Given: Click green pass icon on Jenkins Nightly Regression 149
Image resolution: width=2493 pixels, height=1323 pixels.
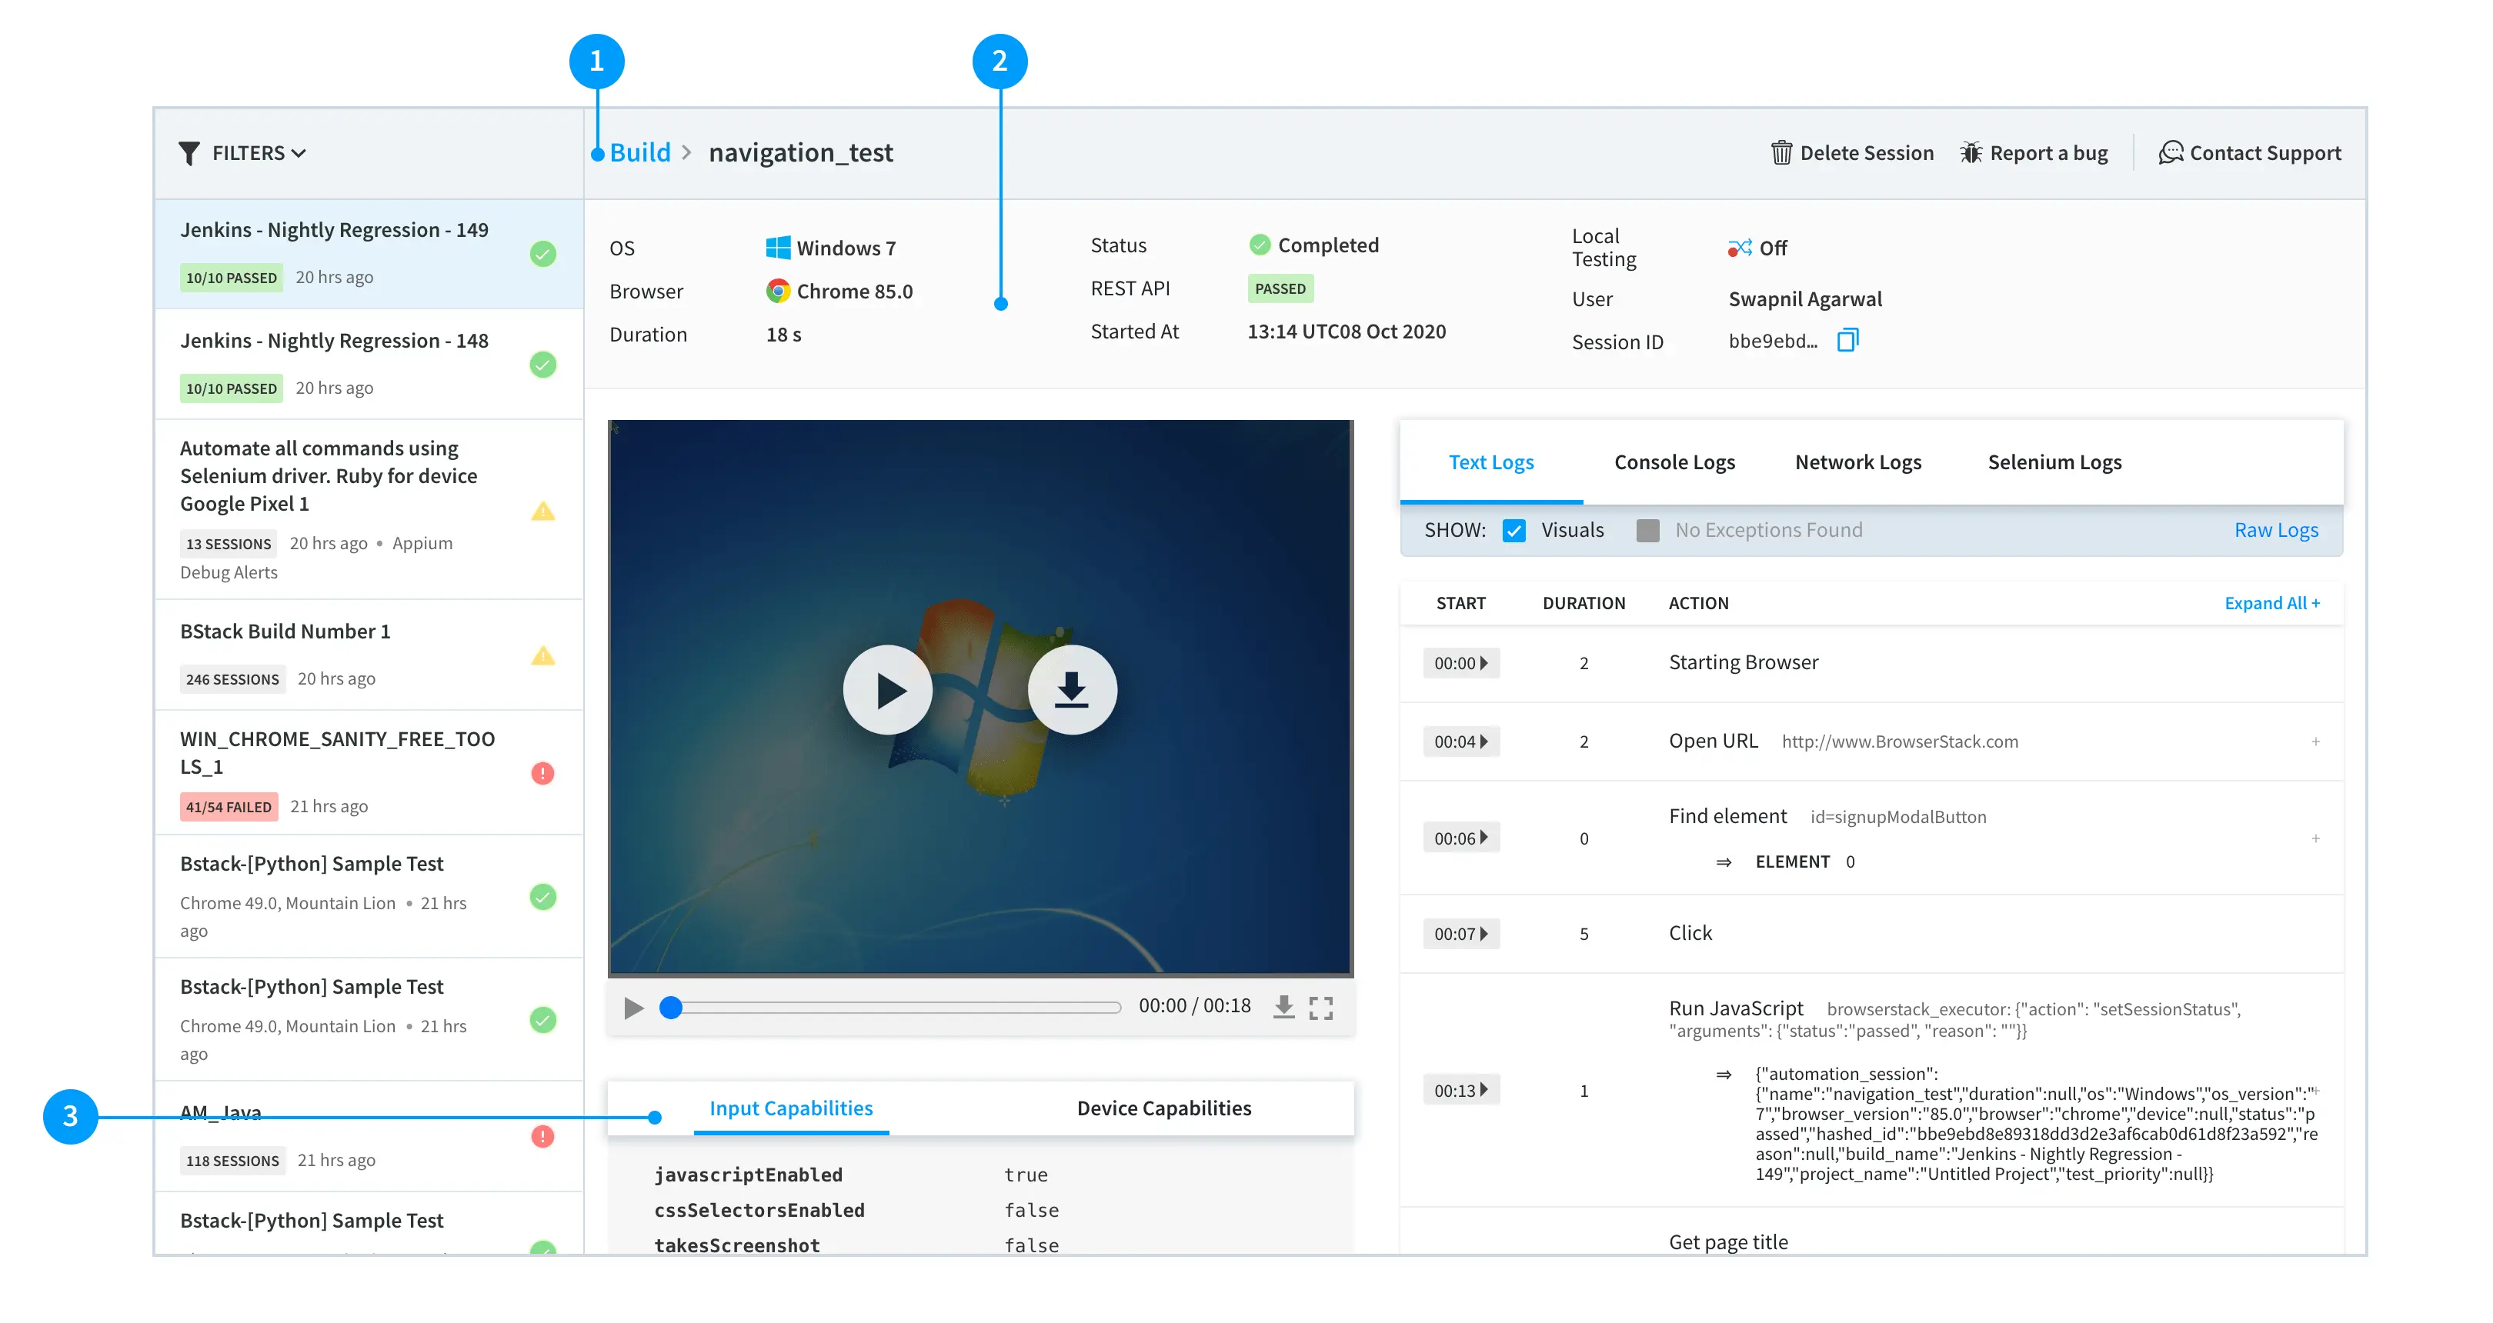Looking at the screenshot, I should tap(543, 255).
